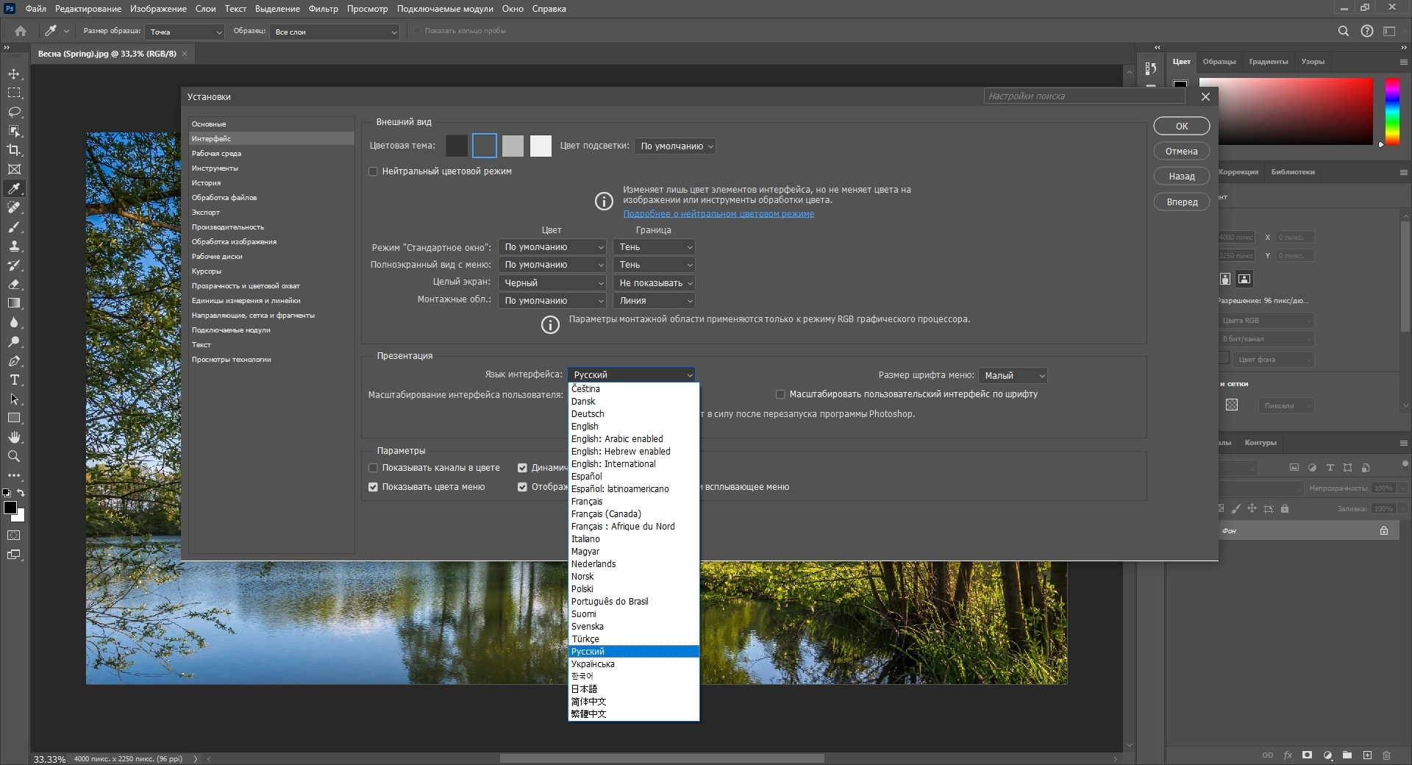This screenshot has width=1412, height=765.
Task: Go to Photoshop home screen icon
Action: pyautogui.click(x=21, y=31)
